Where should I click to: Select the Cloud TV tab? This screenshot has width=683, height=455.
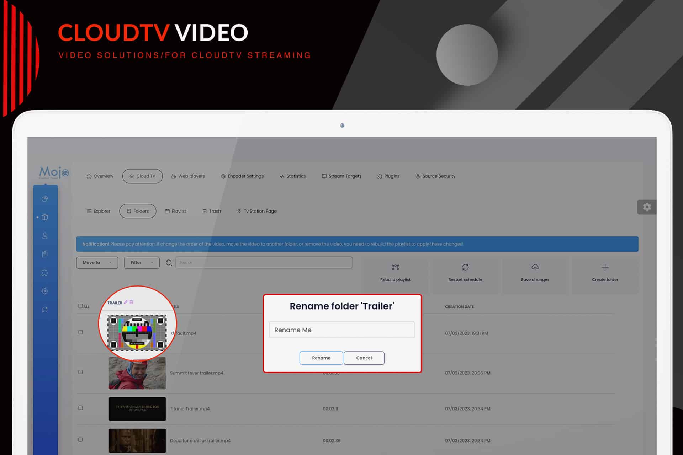(142, 176)
